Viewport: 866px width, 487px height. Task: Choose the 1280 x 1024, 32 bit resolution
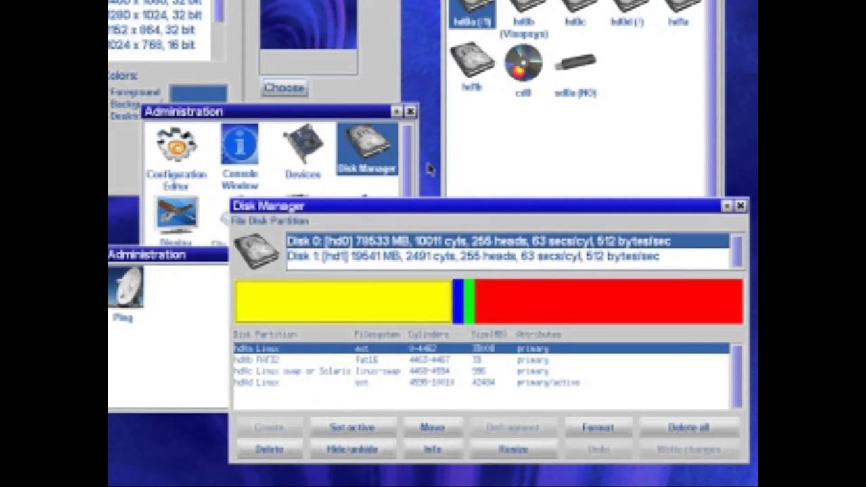[x=156, y=15]
